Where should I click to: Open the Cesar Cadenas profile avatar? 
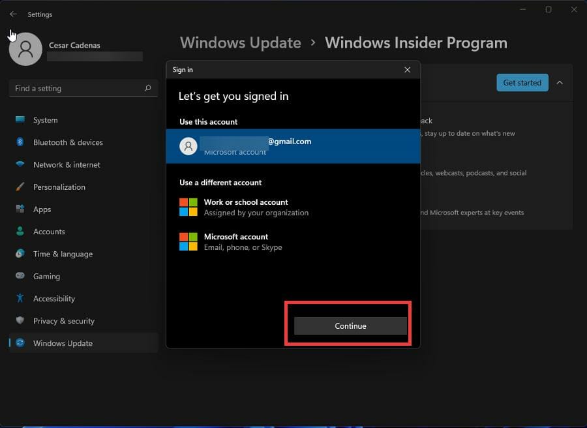[x=25, y=49]
